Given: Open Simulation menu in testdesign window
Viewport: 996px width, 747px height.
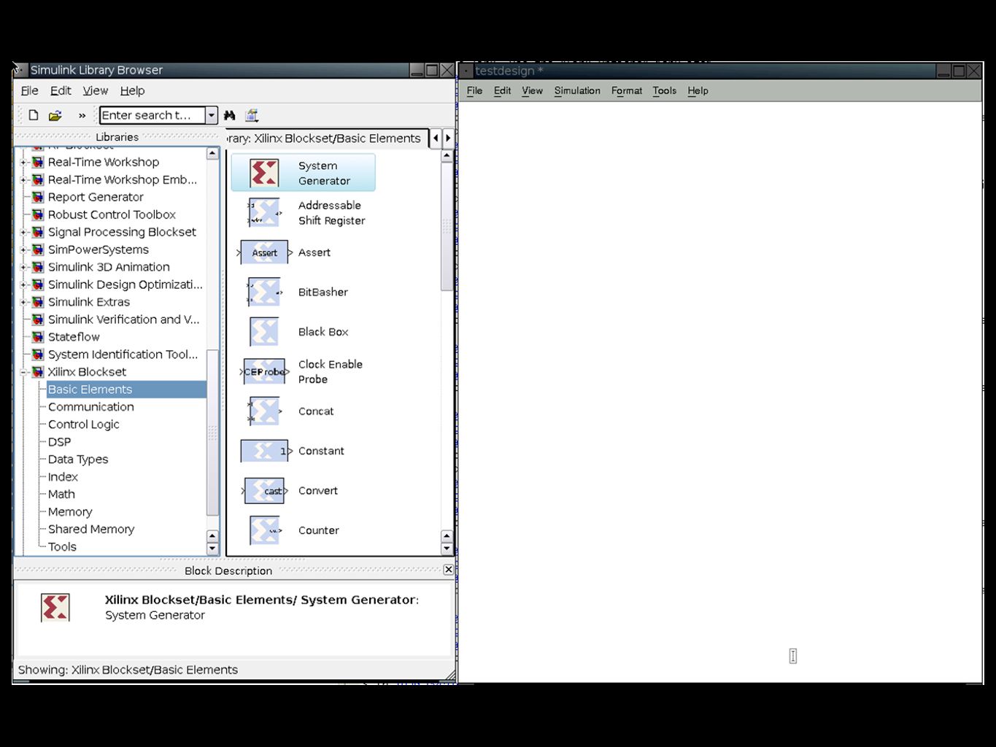Looking at the screenshot, I should [x=577, y=90].
